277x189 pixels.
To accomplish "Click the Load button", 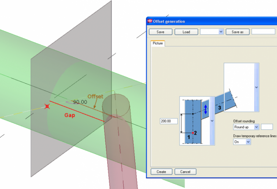I will (186, 32).
